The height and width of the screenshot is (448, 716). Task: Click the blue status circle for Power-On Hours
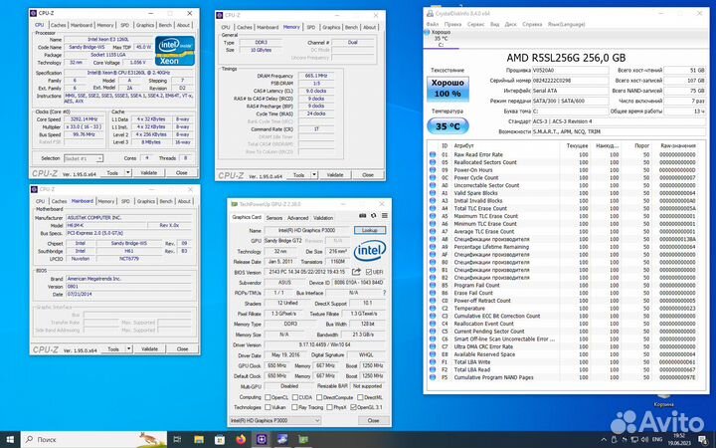click(x=433, y=170)
